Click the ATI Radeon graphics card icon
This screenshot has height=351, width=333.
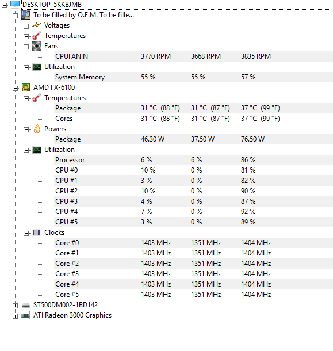(26, 316)
